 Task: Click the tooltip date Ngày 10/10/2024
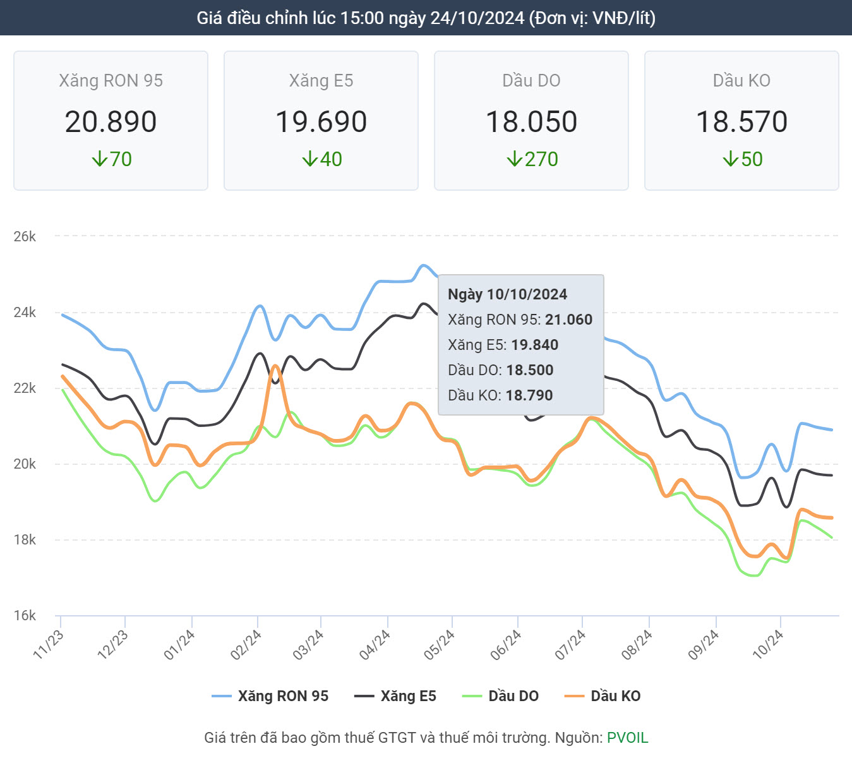click(x=507, y=294)
